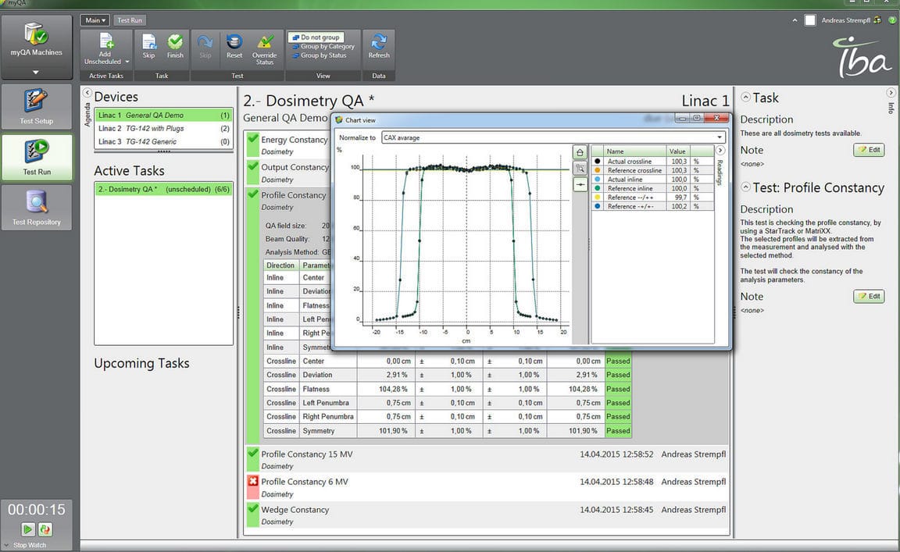This screenshot has width=900, height=552.
Task: Start the Stop Watch play control
Action: coord(27,529)
